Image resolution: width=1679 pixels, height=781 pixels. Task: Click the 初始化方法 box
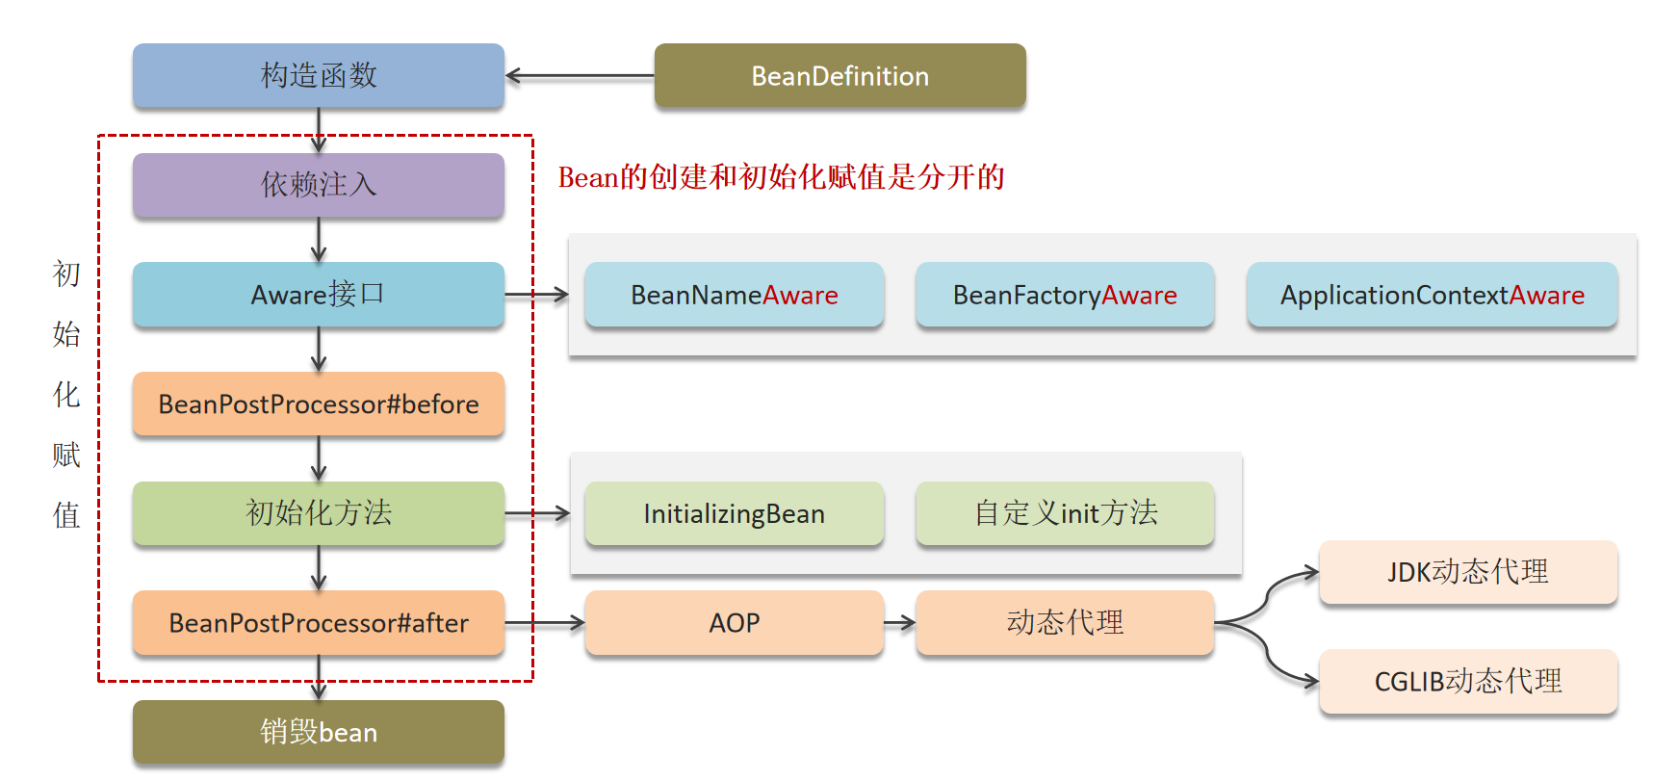pyautogui.click(x=318, y=513)
